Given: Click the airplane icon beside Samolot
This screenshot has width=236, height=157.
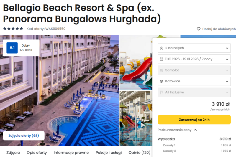Looking at the screenshot, I should (x=161, y=70).
